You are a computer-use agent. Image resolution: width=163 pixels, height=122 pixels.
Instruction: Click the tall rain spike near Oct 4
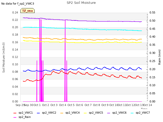point(65,61)
